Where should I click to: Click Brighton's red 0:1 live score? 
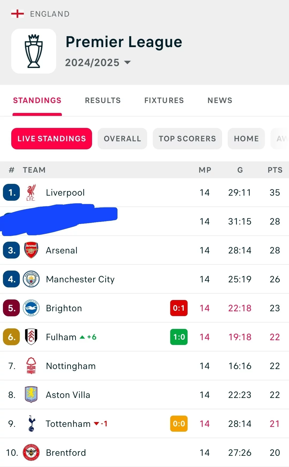coord(179,308)
